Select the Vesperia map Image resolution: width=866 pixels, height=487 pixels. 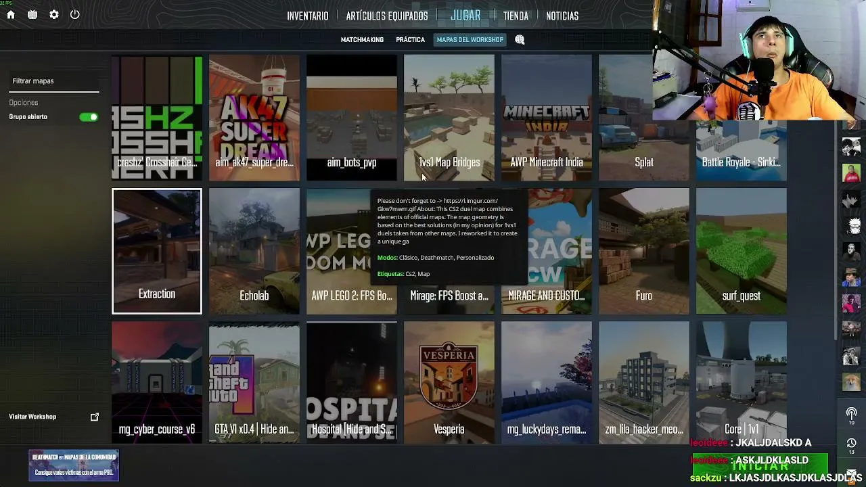(449, 383)
